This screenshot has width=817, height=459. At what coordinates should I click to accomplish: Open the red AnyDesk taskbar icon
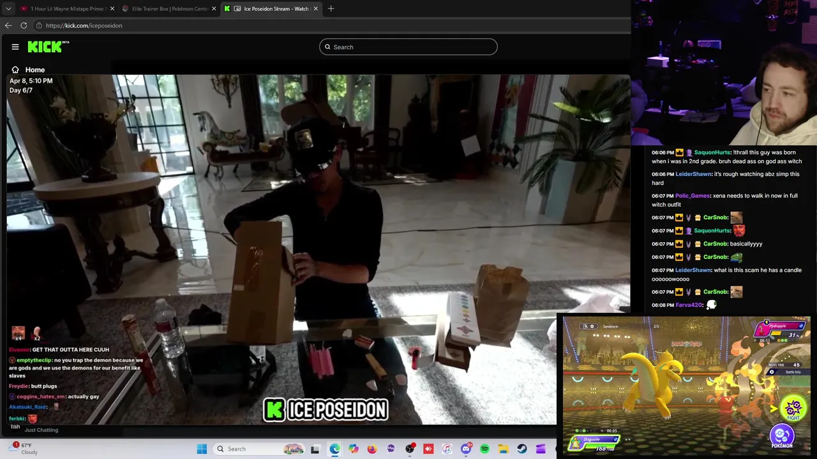428,449
